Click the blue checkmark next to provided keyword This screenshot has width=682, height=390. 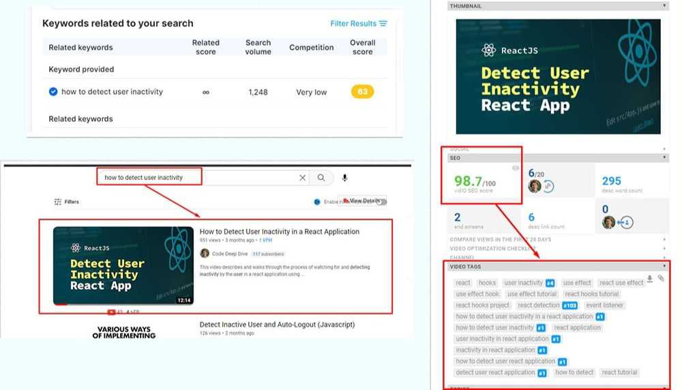pos(53,92)
